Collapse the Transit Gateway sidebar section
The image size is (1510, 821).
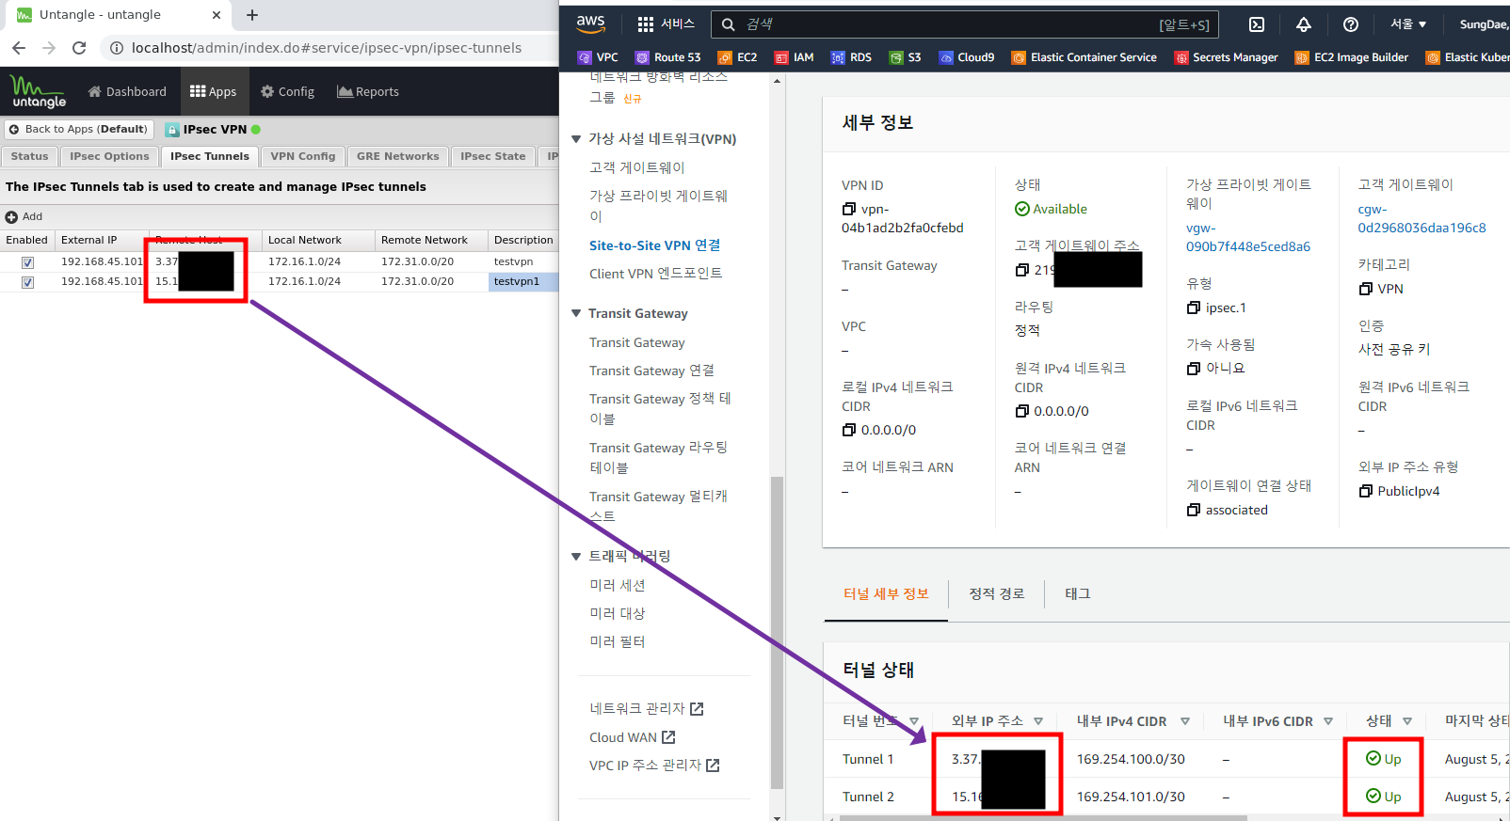click(576, 313)
